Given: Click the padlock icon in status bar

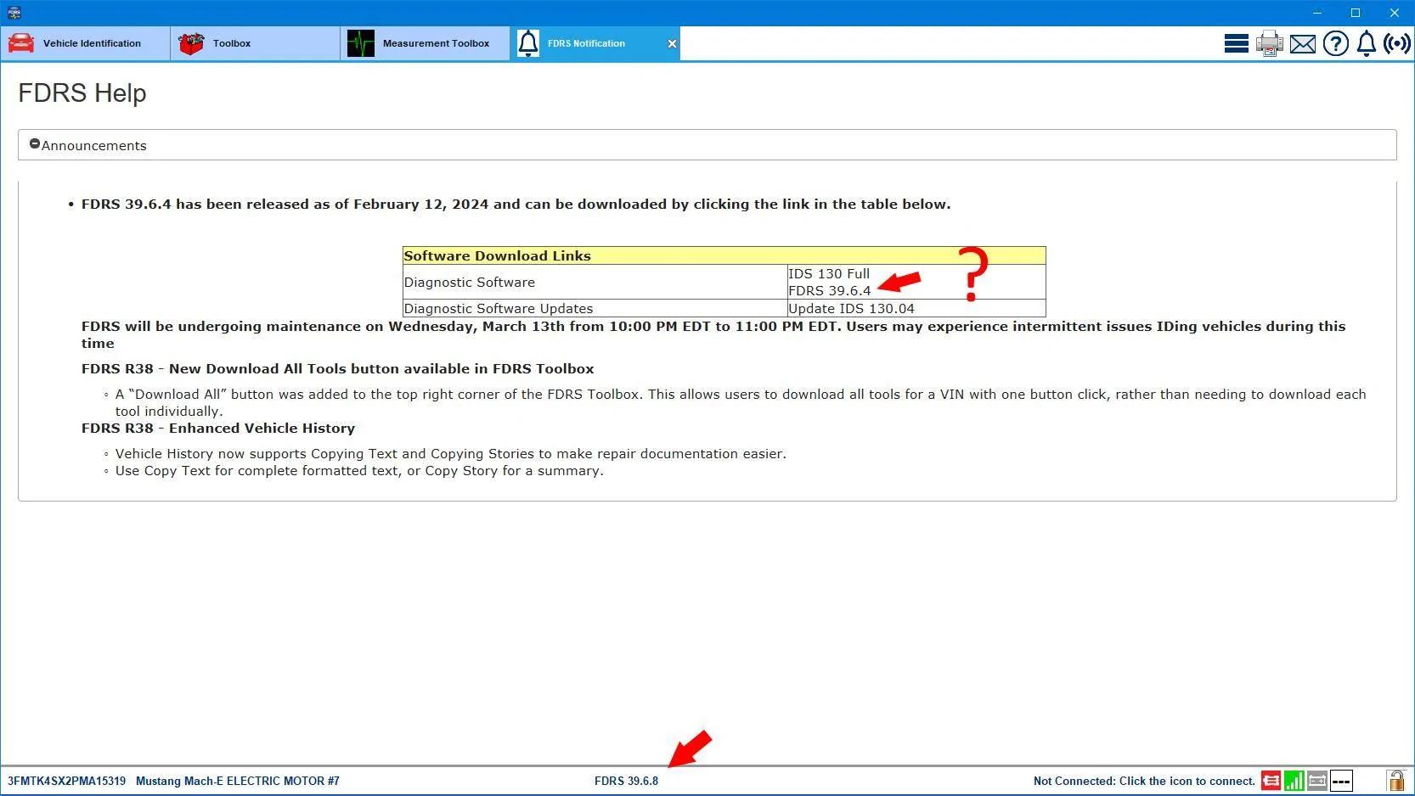Looking at the screenshot, I should [1395, 780].
